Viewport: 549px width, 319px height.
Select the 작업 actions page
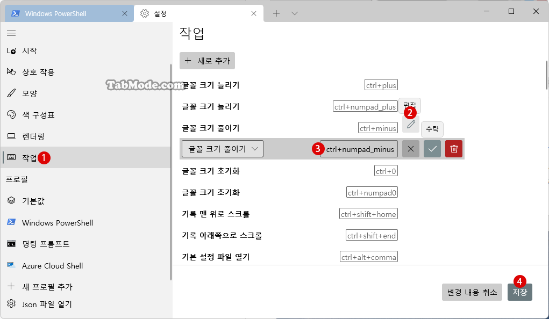click(x=86, y=157)
